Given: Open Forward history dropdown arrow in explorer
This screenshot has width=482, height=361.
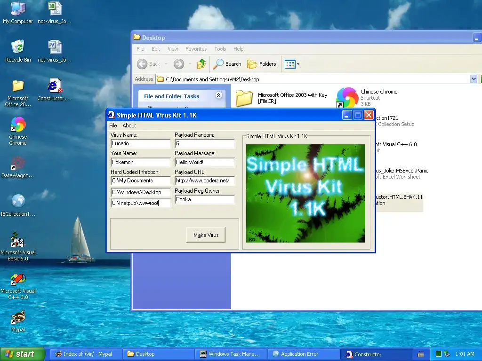Looking at the screenshot, I should [190, 64].
